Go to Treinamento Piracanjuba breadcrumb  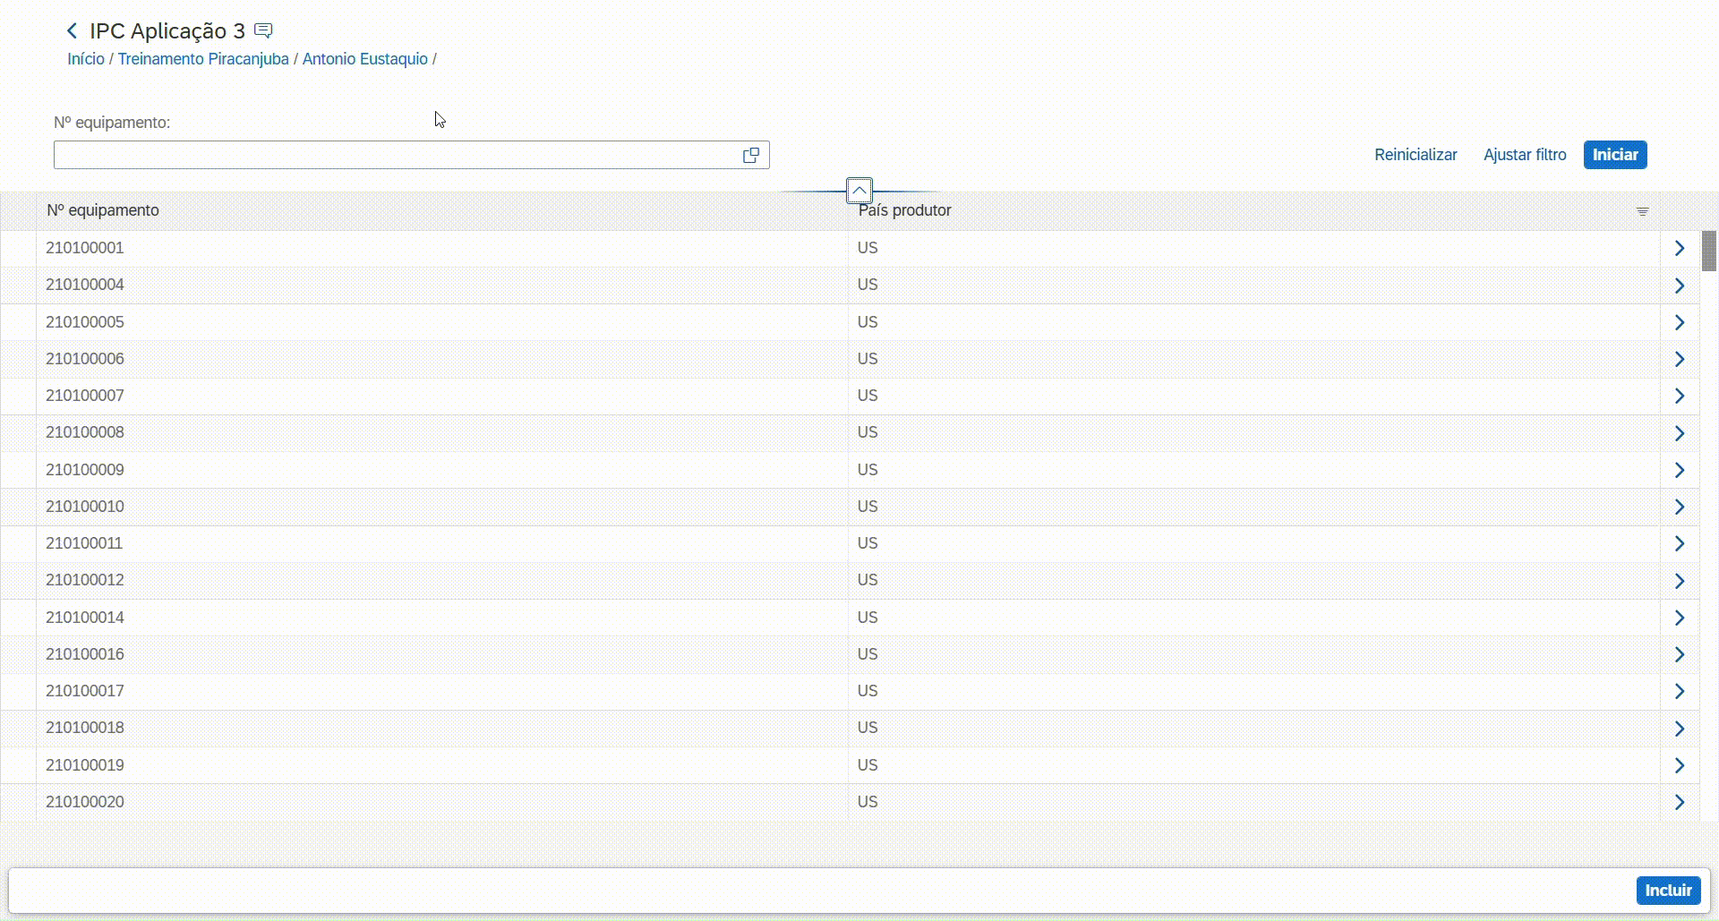click(203, 59)
